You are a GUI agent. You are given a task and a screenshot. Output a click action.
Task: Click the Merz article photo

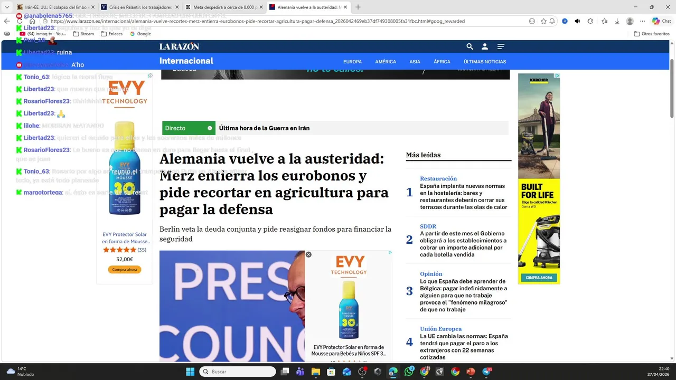pos(232,306)
